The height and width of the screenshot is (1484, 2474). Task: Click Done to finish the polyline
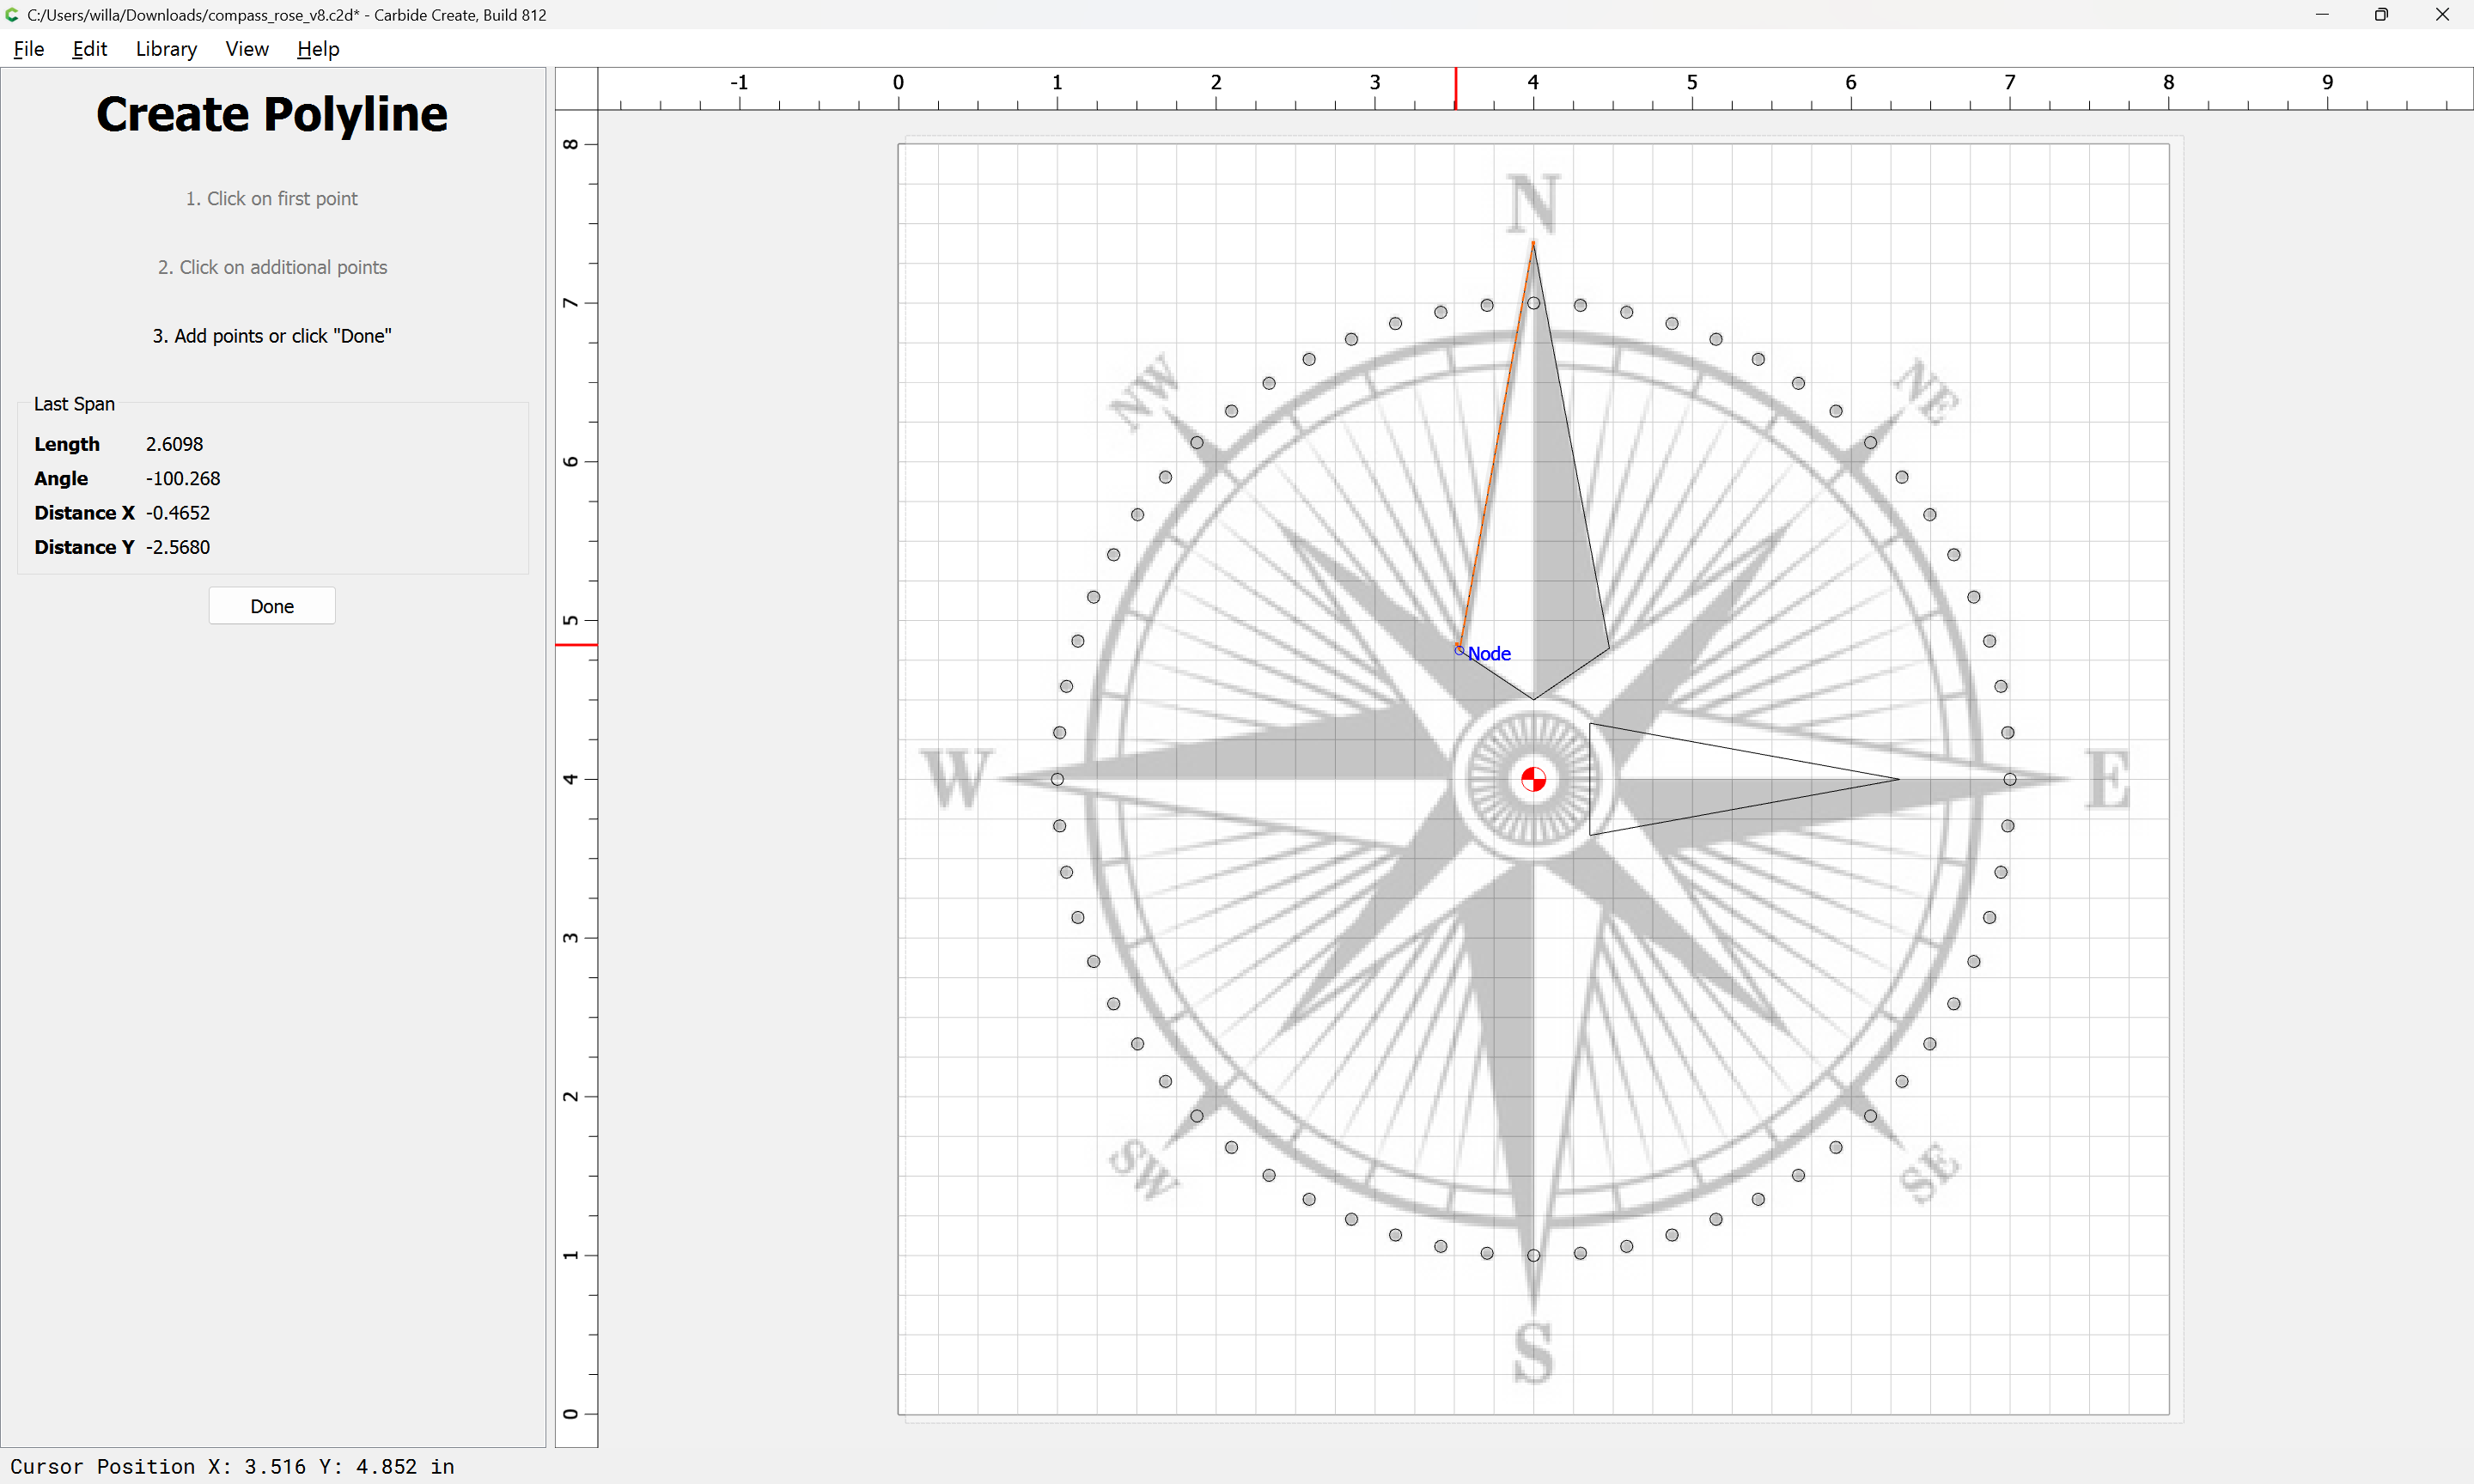point(272,606)
